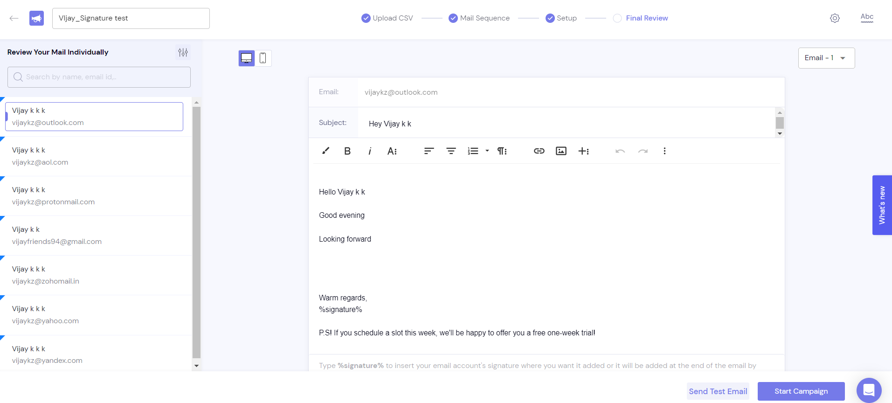Click the 'Warm regards,' line
892x403 pixels.
point(343,298)
